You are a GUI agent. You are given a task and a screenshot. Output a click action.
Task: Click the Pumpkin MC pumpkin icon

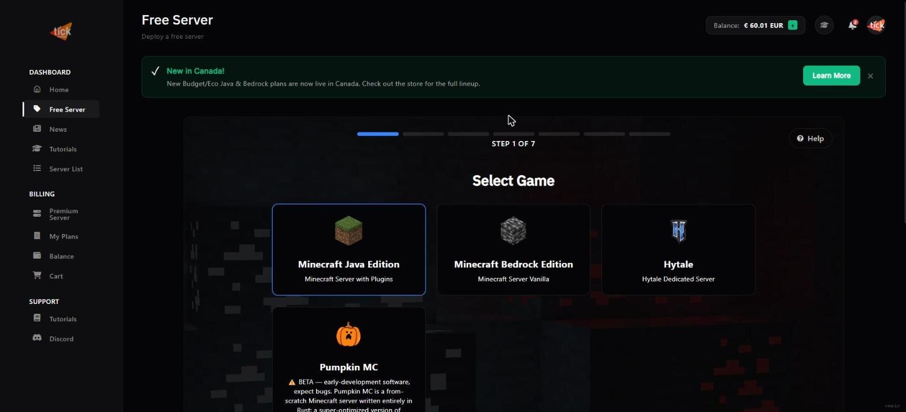(x=348, y=334)
